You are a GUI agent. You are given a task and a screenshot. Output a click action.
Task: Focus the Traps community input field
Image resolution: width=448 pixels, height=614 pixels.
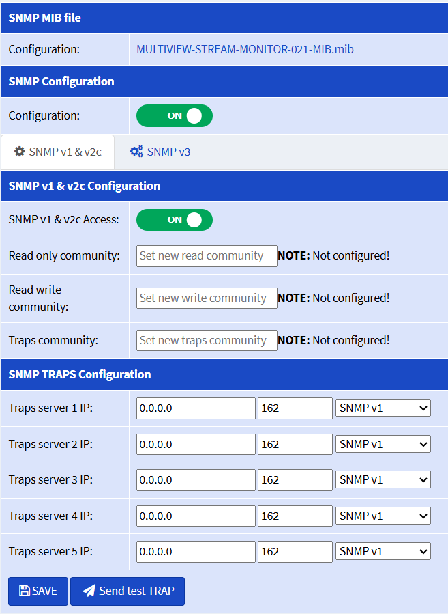point(207,340)
